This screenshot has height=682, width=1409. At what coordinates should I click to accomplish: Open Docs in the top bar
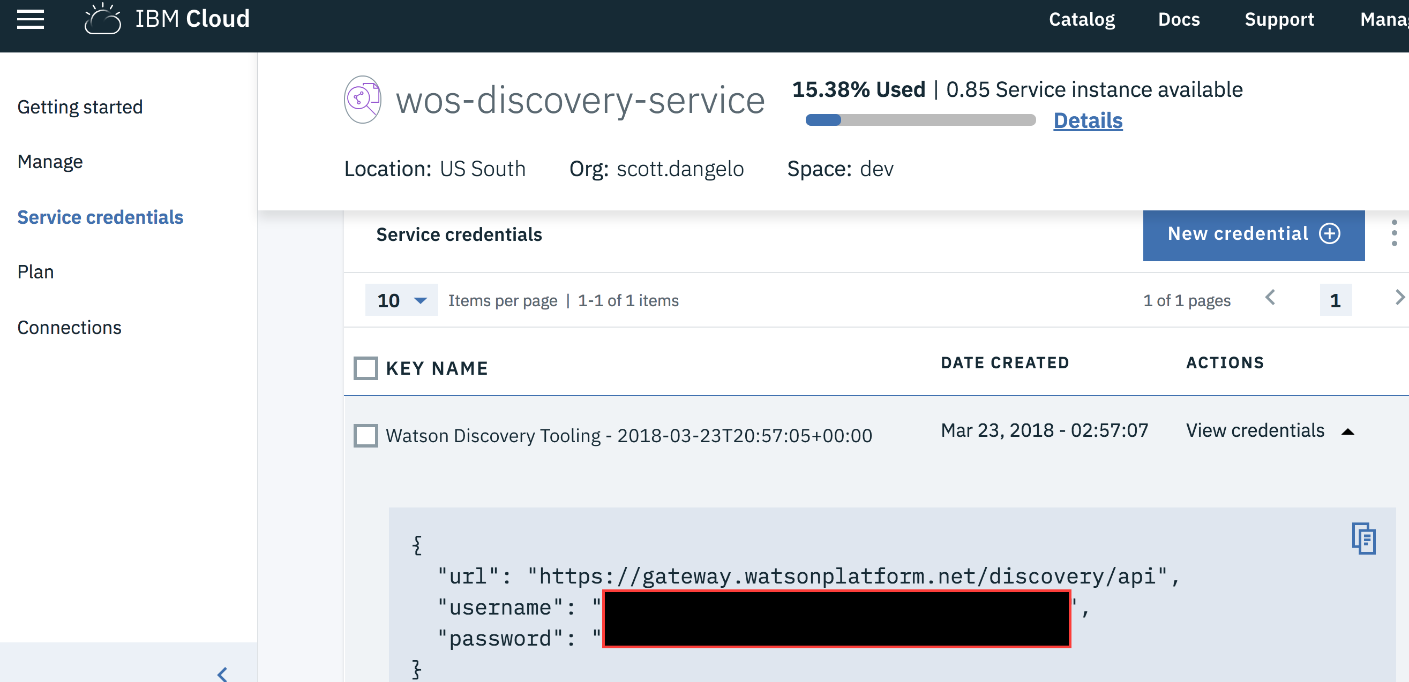1178,20
